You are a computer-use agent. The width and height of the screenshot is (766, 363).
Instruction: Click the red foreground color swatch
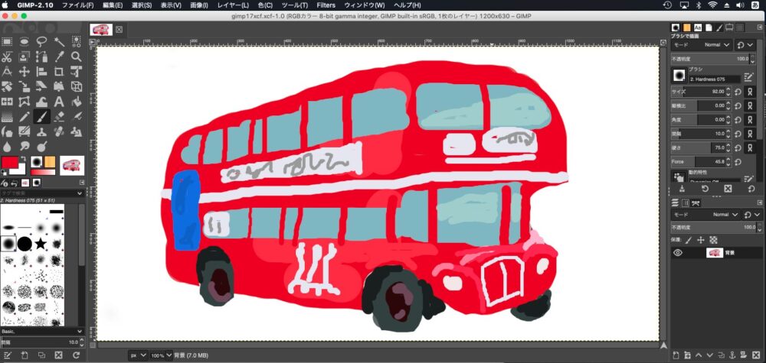[9, 163]
